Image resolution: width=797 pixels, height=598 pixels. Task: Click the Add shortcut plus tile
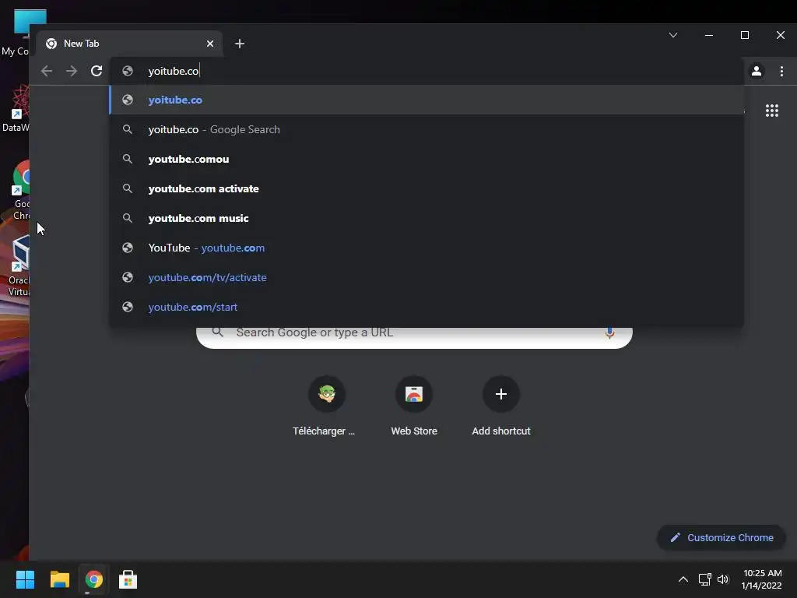coord(501,406)
